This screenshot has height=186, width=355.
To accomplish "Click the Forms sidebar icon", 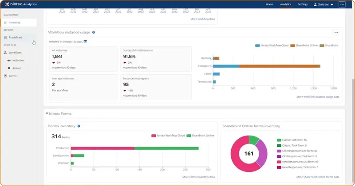I will [5, 76].
